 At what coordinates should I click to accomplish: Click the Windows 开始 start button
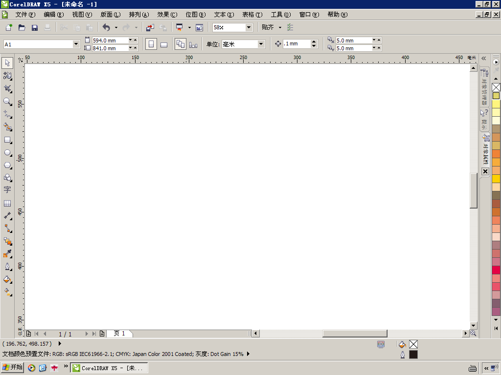[x=12, y=368]
